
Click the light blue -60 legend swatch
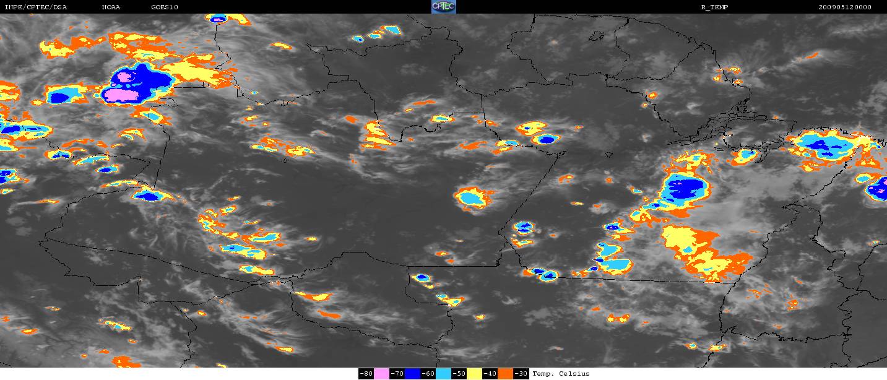coord(443,374)
